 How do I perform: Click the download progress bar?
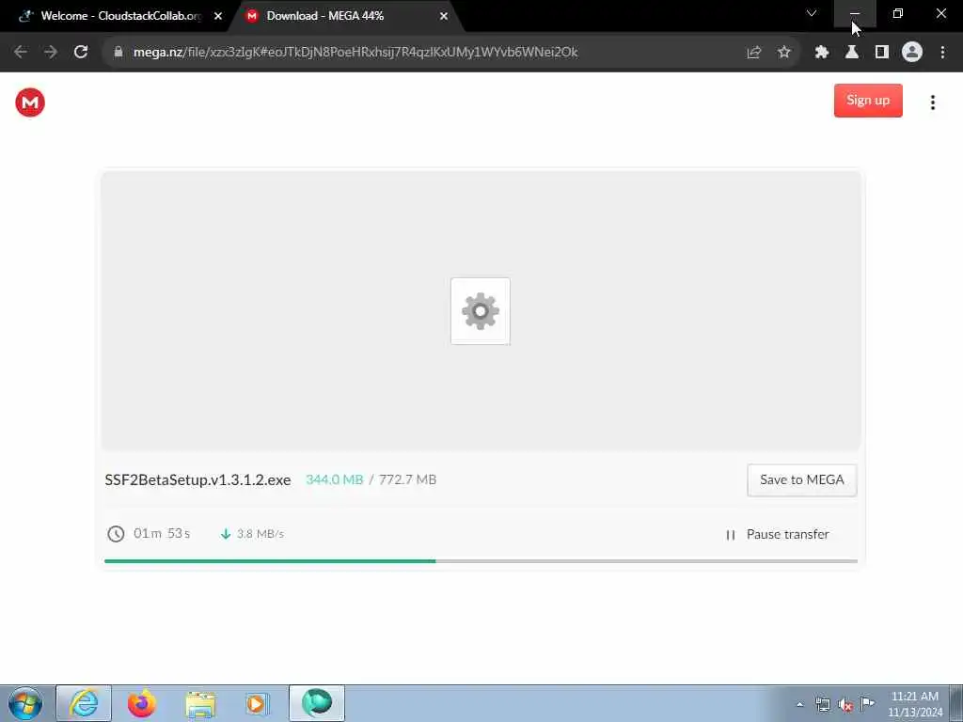481,561
